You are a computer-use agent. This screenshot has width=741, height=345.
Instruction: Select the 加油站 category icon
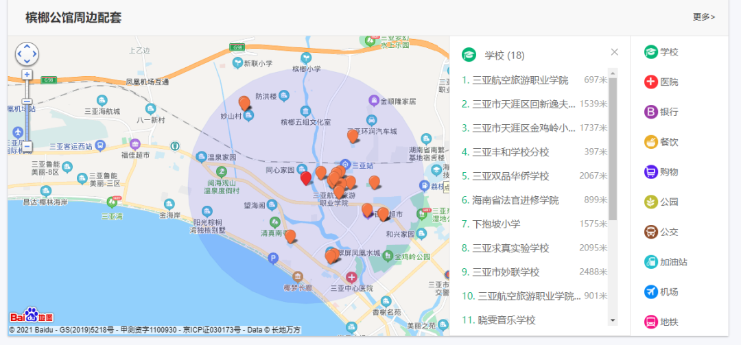pos(650,262)
